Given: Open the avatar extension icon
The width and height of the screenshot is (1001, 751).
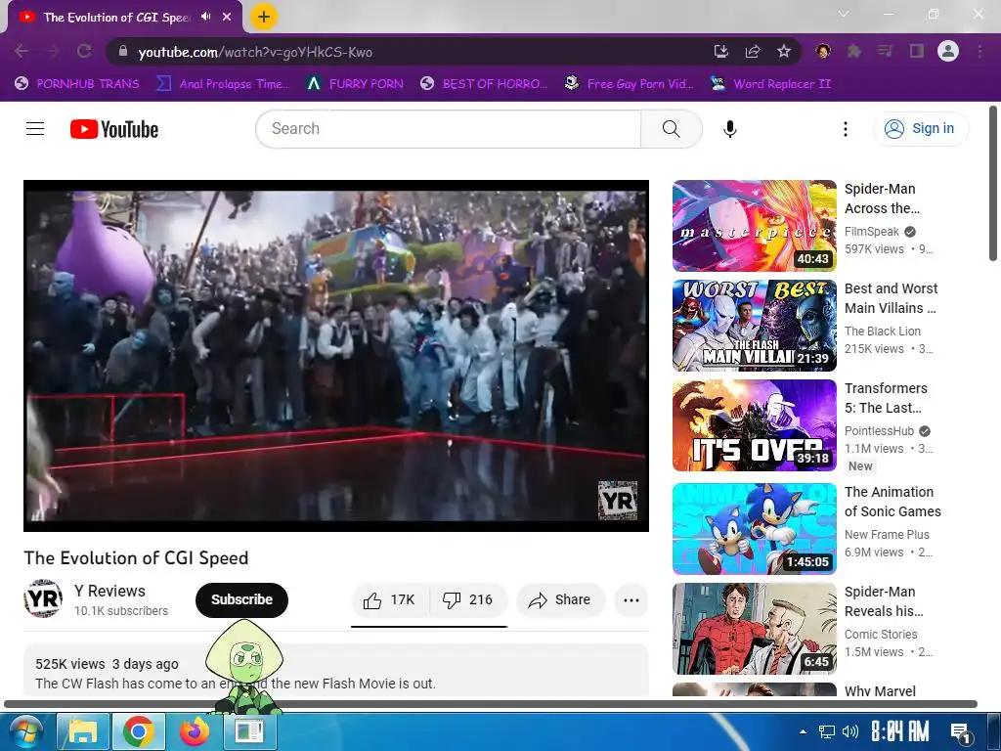Looking at the screenshot, I should 823,51.
